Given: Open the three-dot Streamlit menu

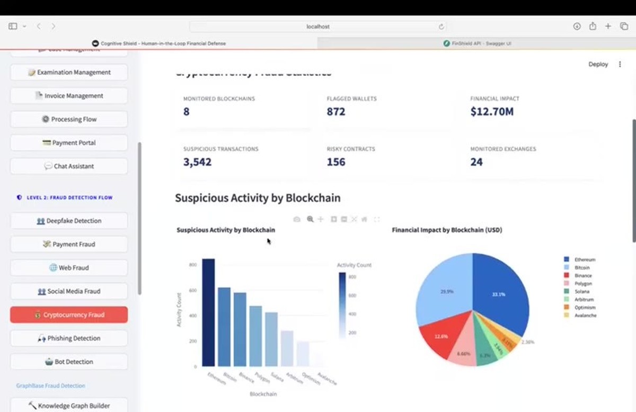Looking at the screenshot, I should point(620,64).
